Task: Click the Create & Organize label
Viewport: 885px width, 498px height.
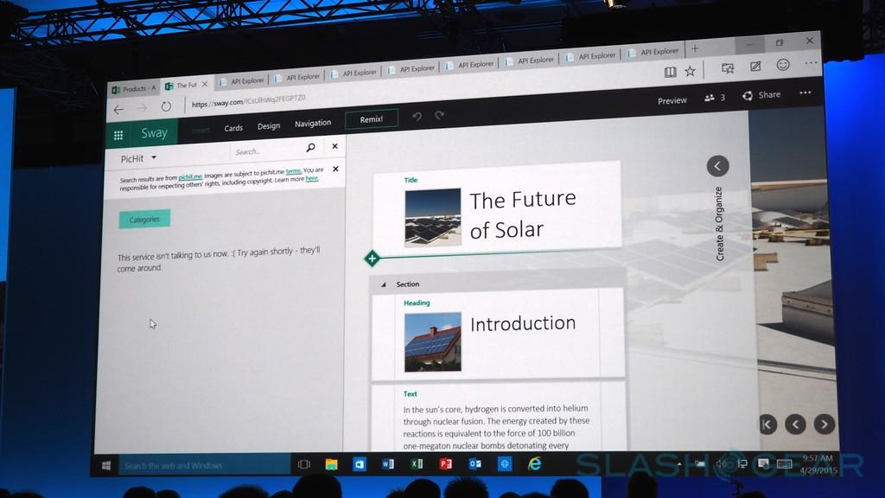Action: pyautogui.click(x=719, y=224)
